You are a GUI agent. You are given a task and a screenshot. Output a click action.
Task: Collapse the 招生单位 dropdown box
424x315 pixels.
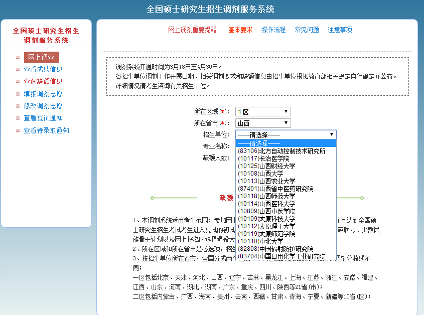[286, 134]
